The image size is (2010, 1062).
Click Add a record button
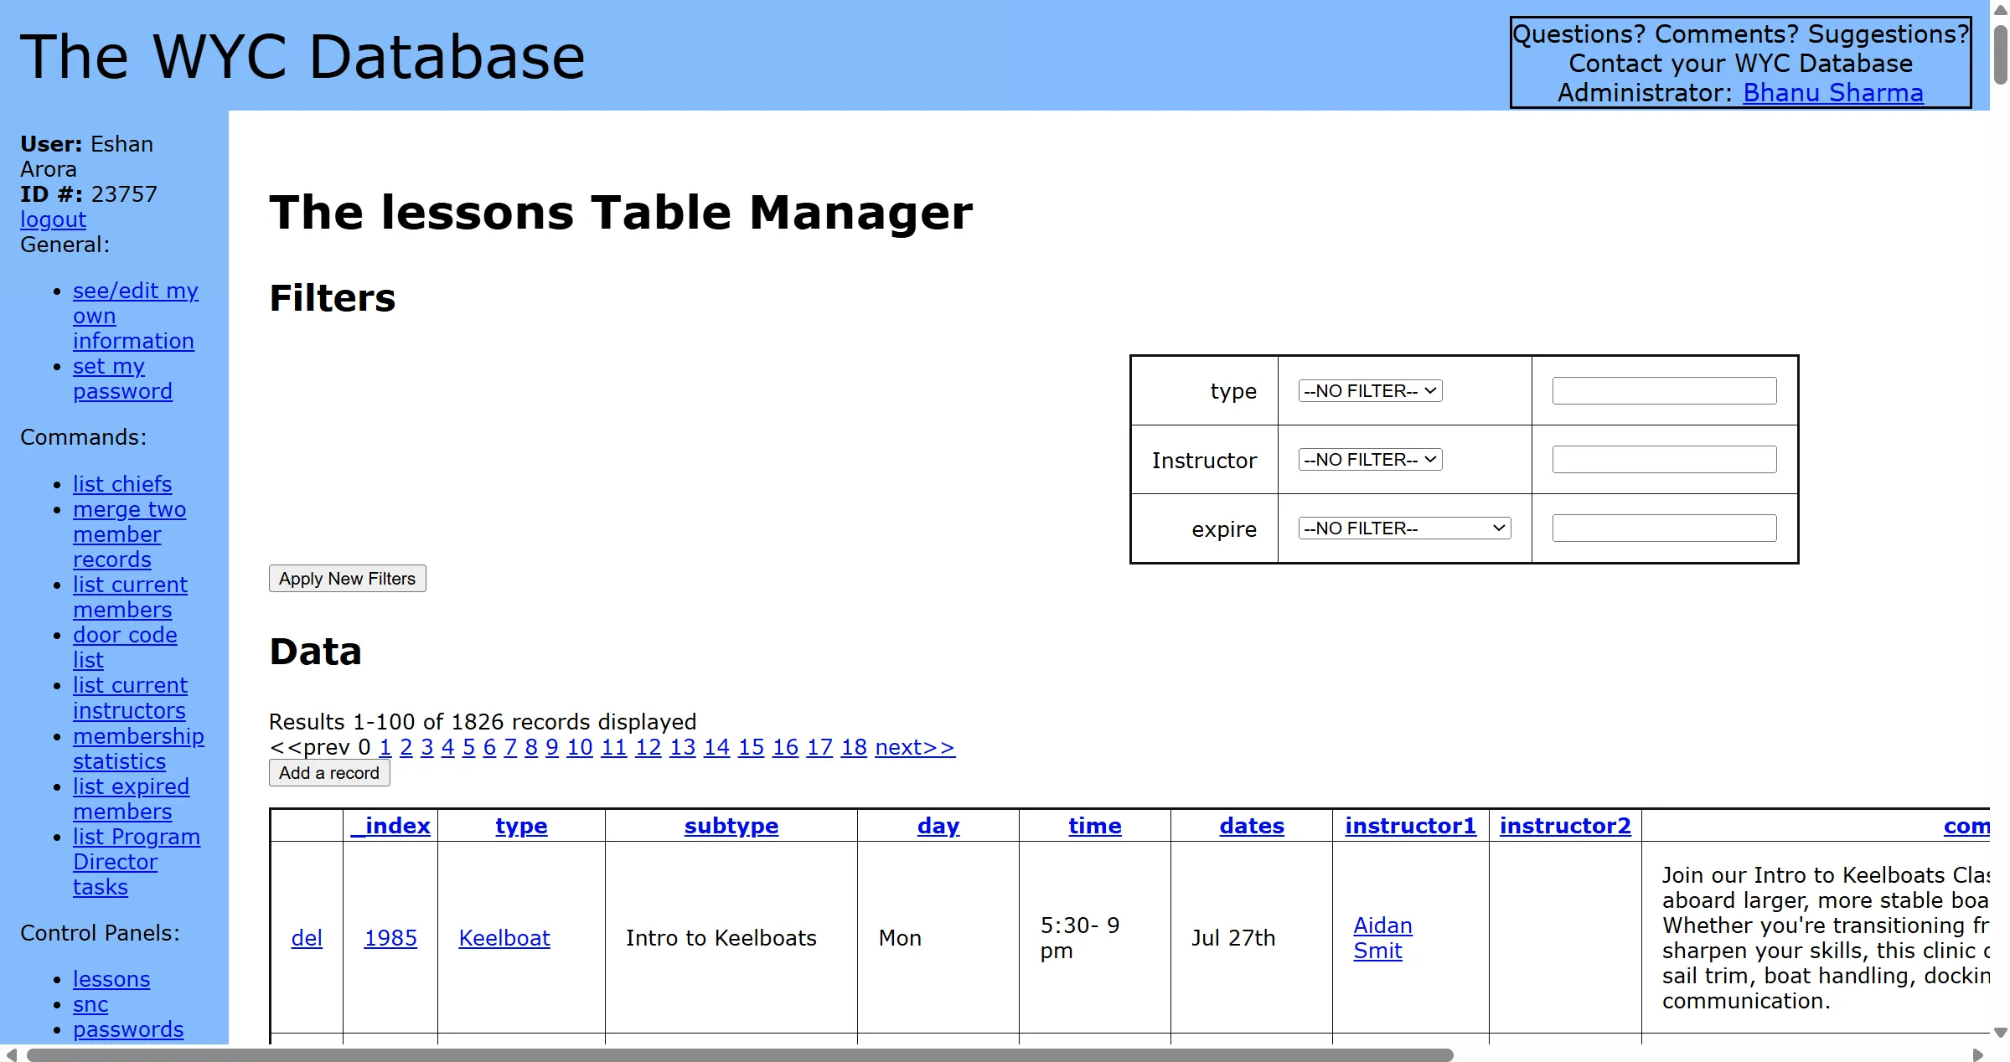tap(329, 773)
